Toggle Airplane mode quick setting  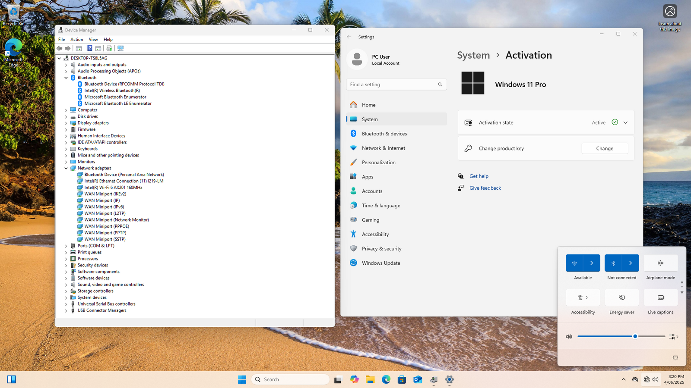pos(661,263)
